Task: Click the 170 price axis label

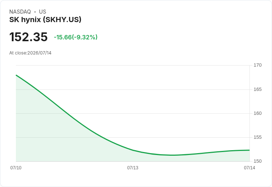Action: tap(258, 65)
